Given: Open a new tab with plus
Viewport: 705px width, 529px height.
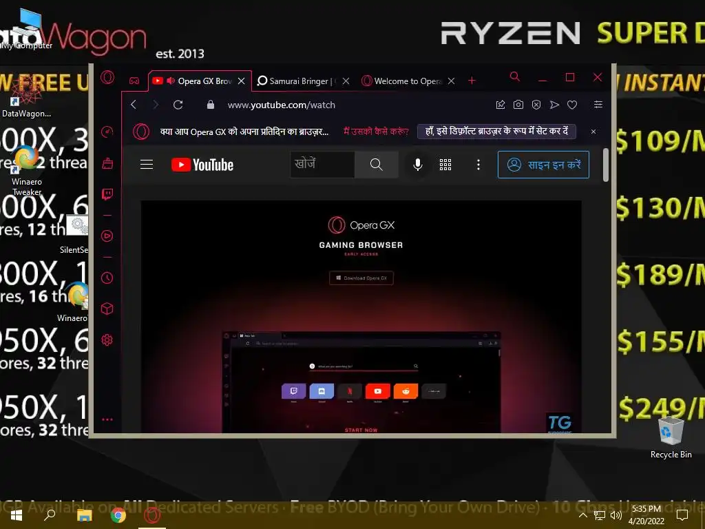Looking at the screenshot, I should [472, 81].
